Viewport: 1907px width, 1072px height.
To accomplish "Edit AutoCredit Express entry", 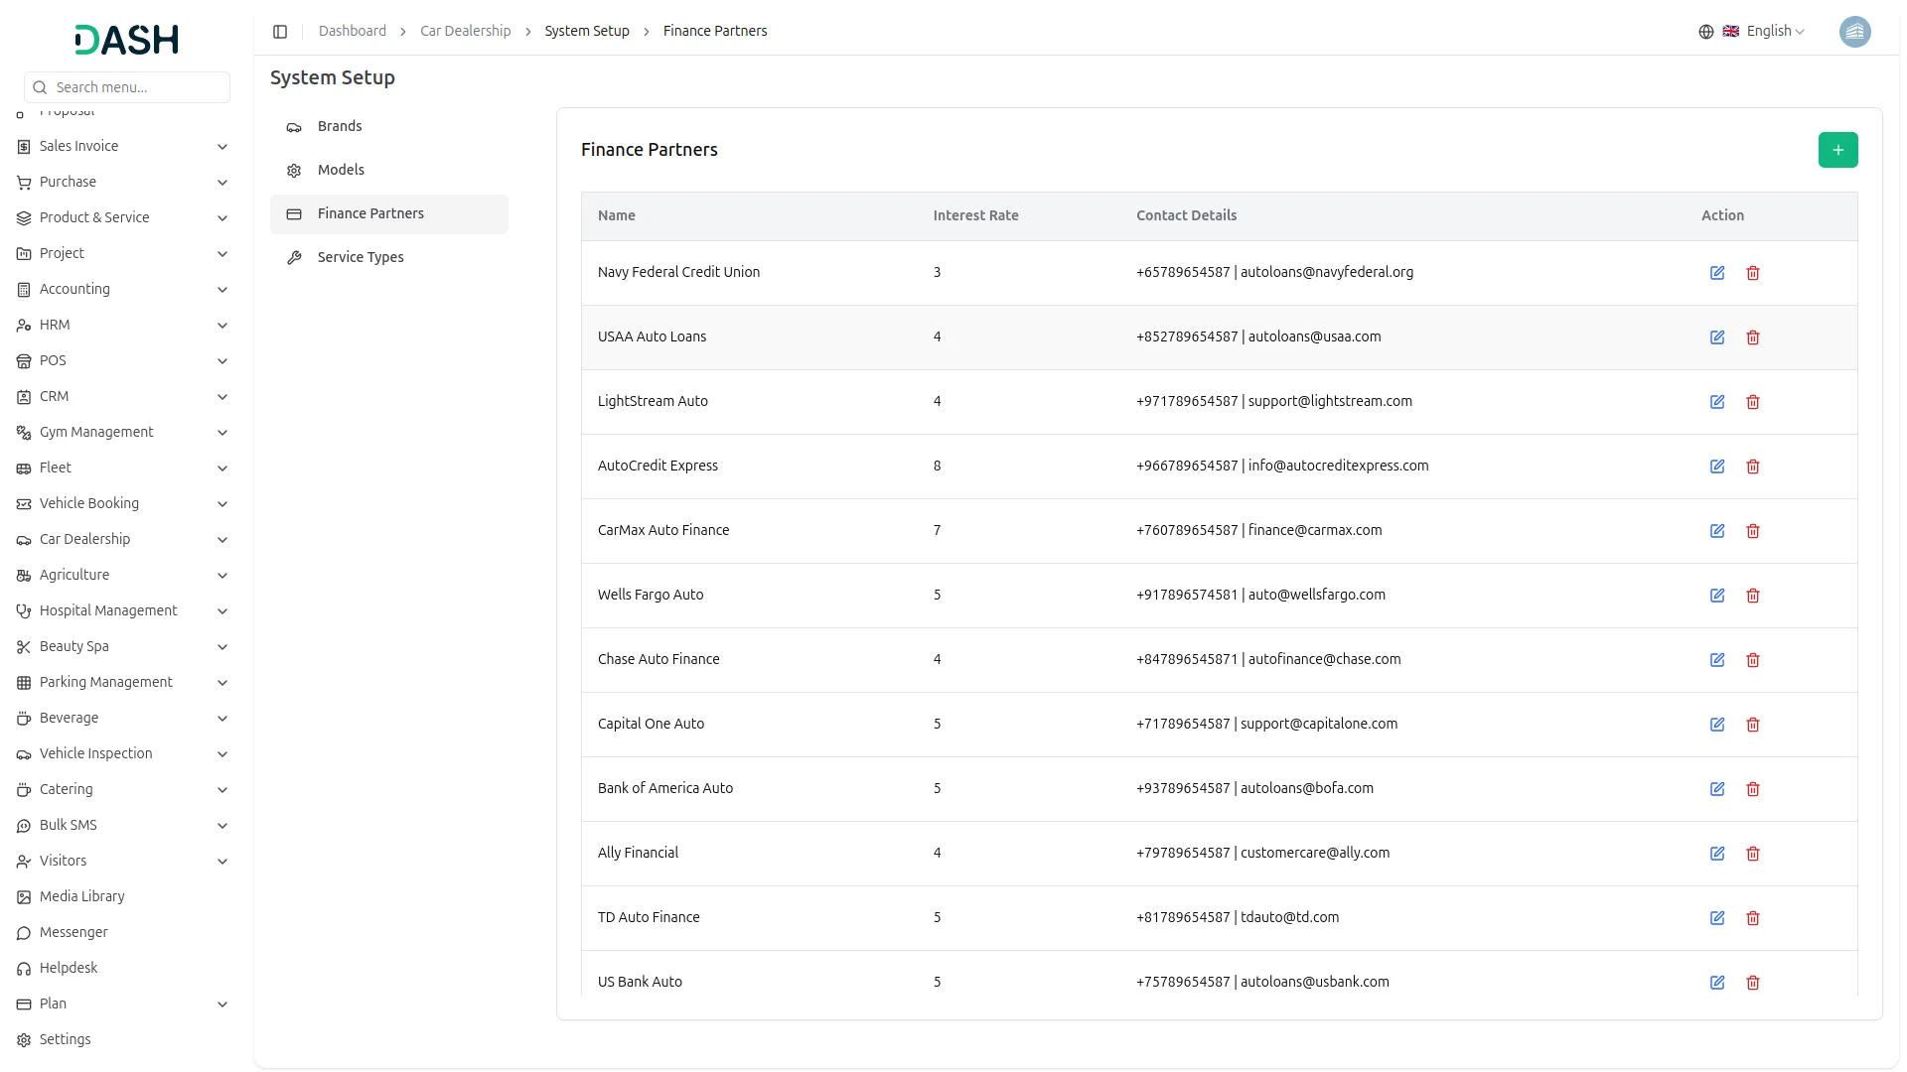I will (1716, 467).
